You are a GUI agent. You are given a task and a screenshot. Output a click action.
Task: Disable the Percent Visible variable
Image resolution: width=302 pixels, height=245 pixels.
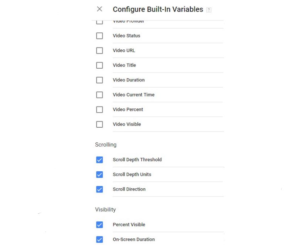[99, 225]
